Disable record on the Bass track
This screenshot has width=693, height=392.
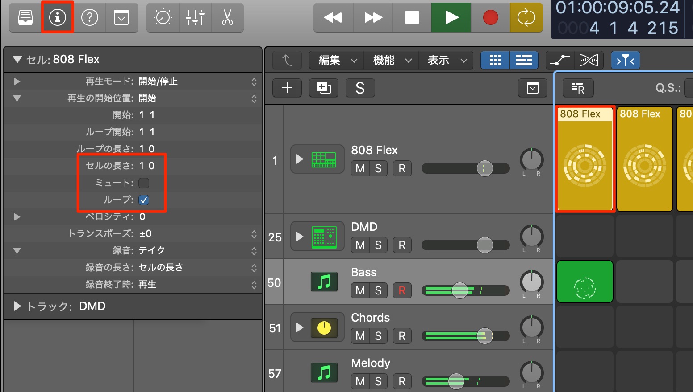point(402,290)
